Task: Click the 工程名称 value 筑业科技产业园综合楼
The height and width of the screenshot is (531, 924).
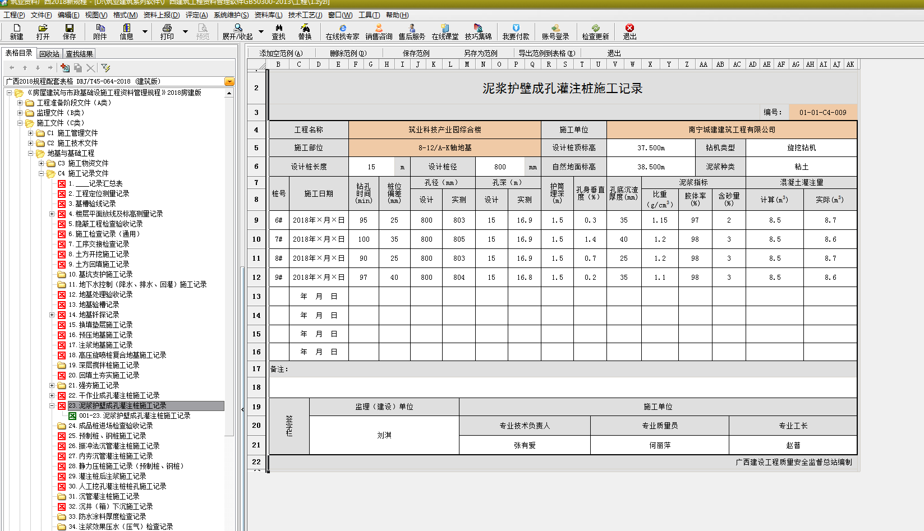Action: pos(444,130)
